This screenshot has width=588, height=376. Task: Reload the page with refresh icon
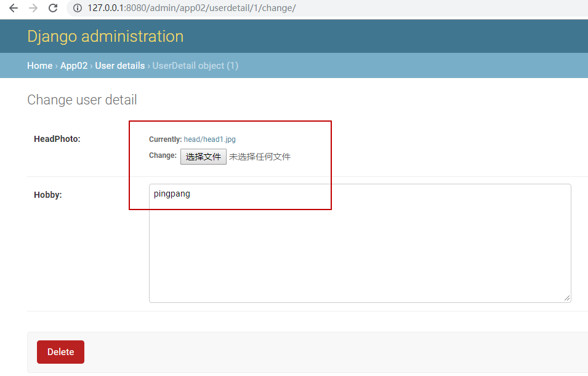tap(53, 8)
